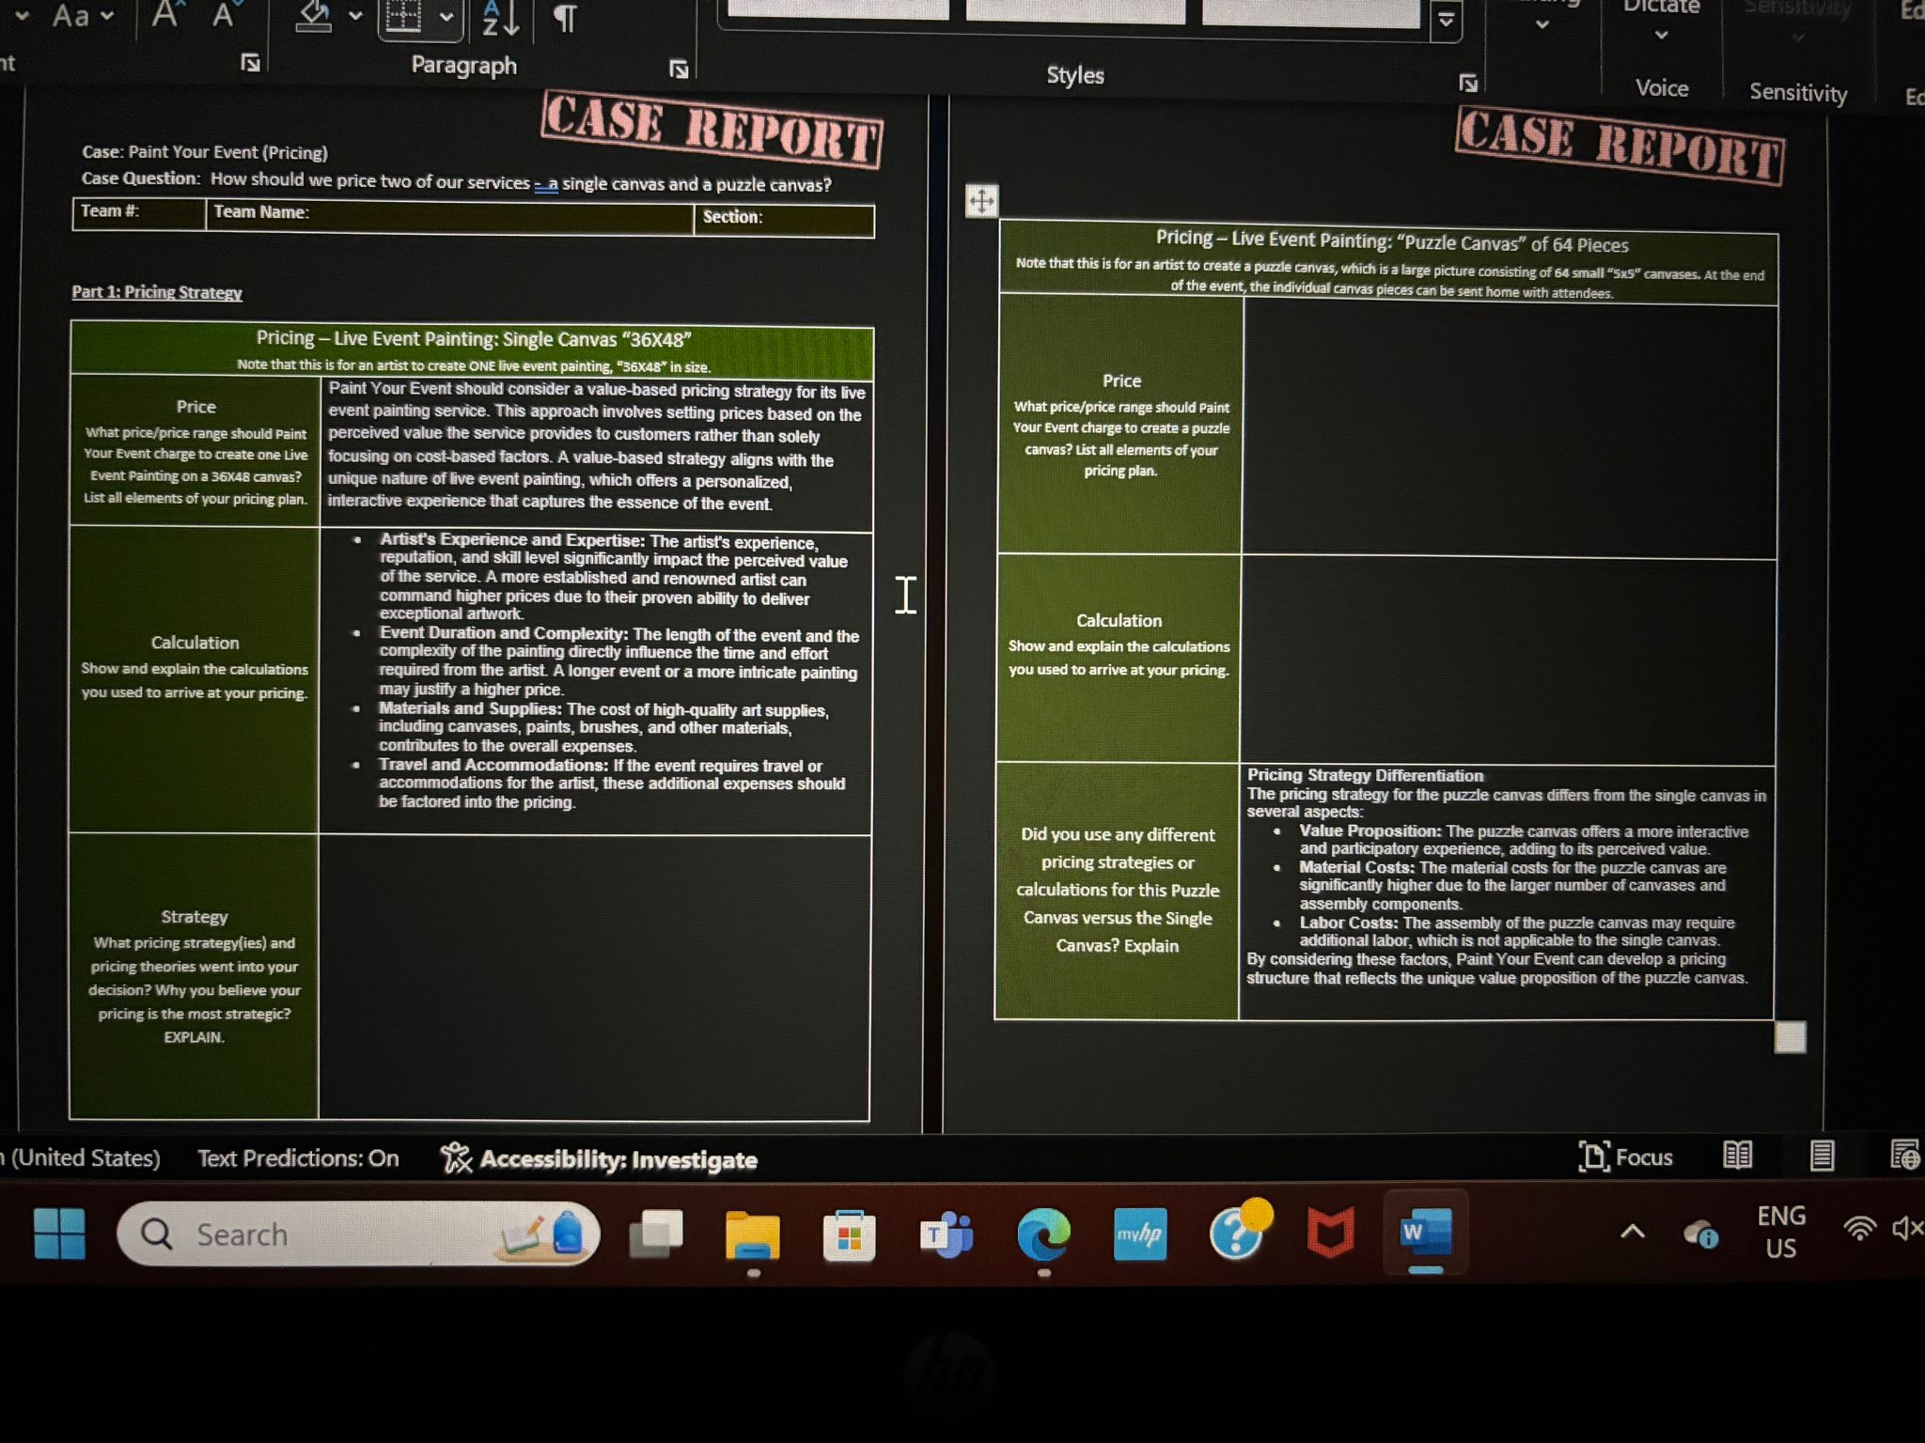Switch to Read Mode in status bar
1925x1443 pixels.
pyautogui.click(x=1739, y=1156)
